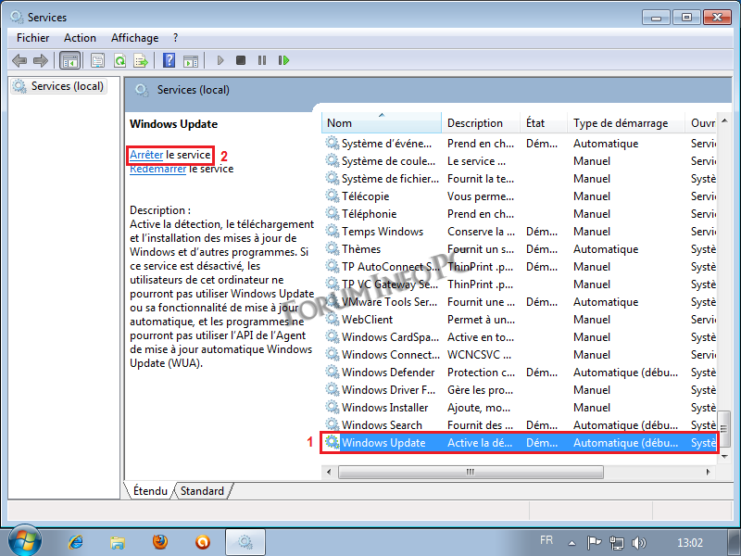Restart the service with the Restart icon
The image size is (741, 556).
coord(283,60)
